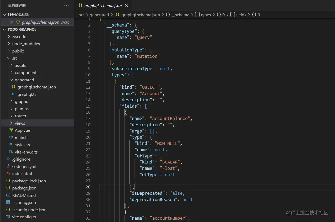Click the Vue icon beside App.vue
The image size is (335, 222).
pyautogui.click(x=11, y=130)
